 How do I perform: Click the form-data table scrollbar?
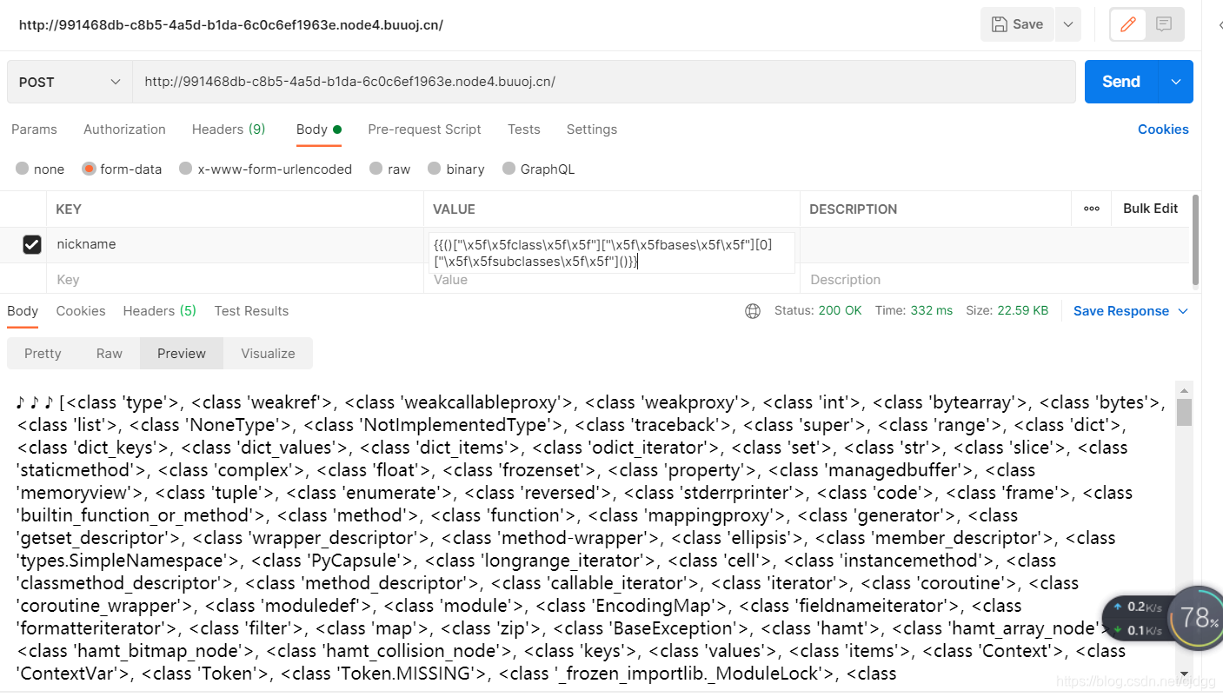(1195, 239)
